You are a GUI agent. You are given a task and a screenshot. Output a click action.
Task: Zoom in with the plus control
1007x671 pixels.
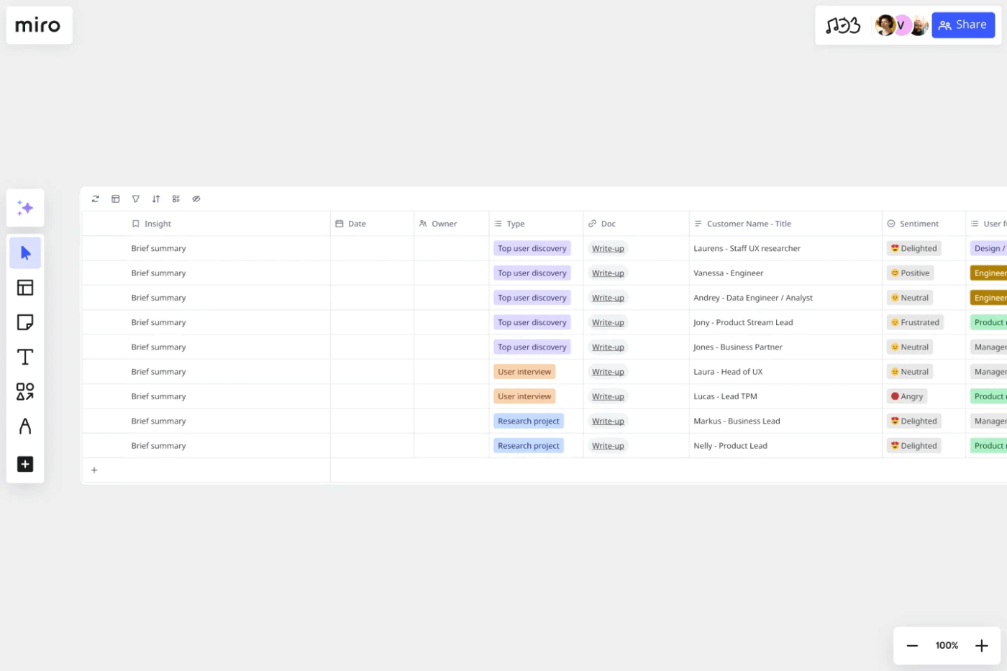tap(981, 645)
